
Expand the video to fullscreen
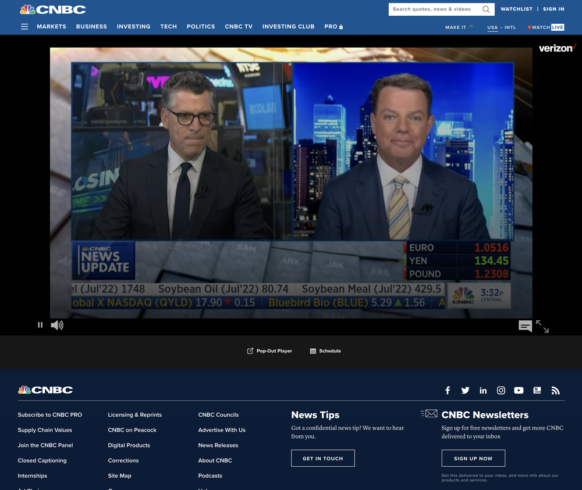click(542, 326)
